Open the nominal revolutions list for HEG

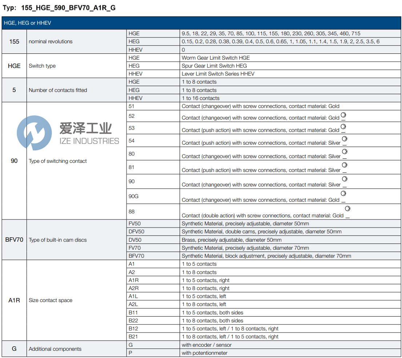click(280, 41)
